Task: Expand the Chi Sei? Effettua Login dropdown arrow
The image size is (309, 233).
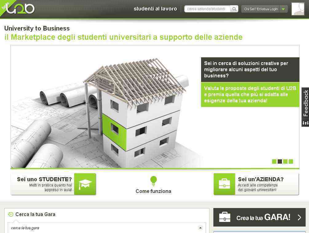Action: 283,9
